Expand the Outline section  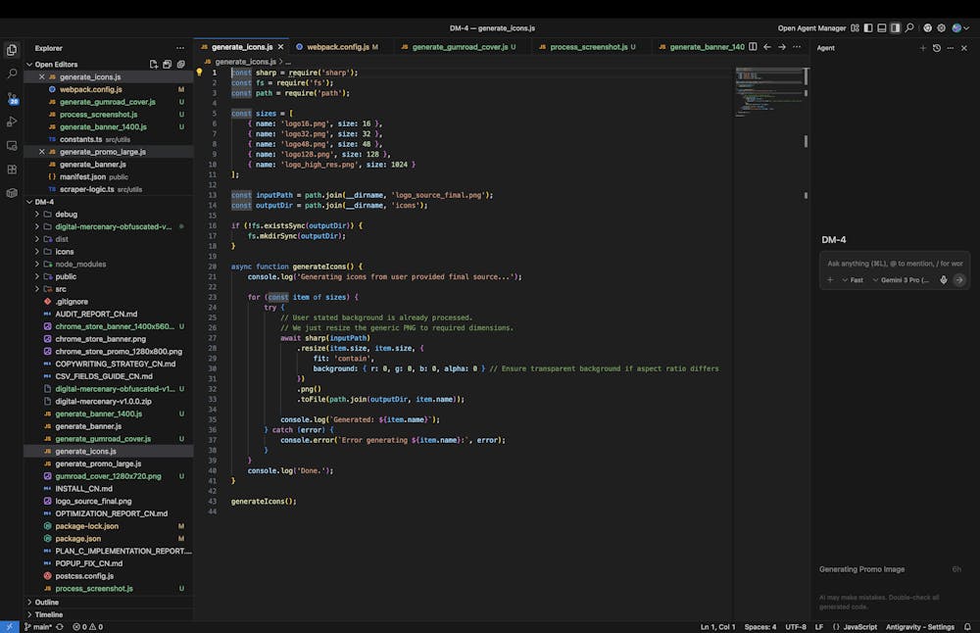tap(46, 602)
